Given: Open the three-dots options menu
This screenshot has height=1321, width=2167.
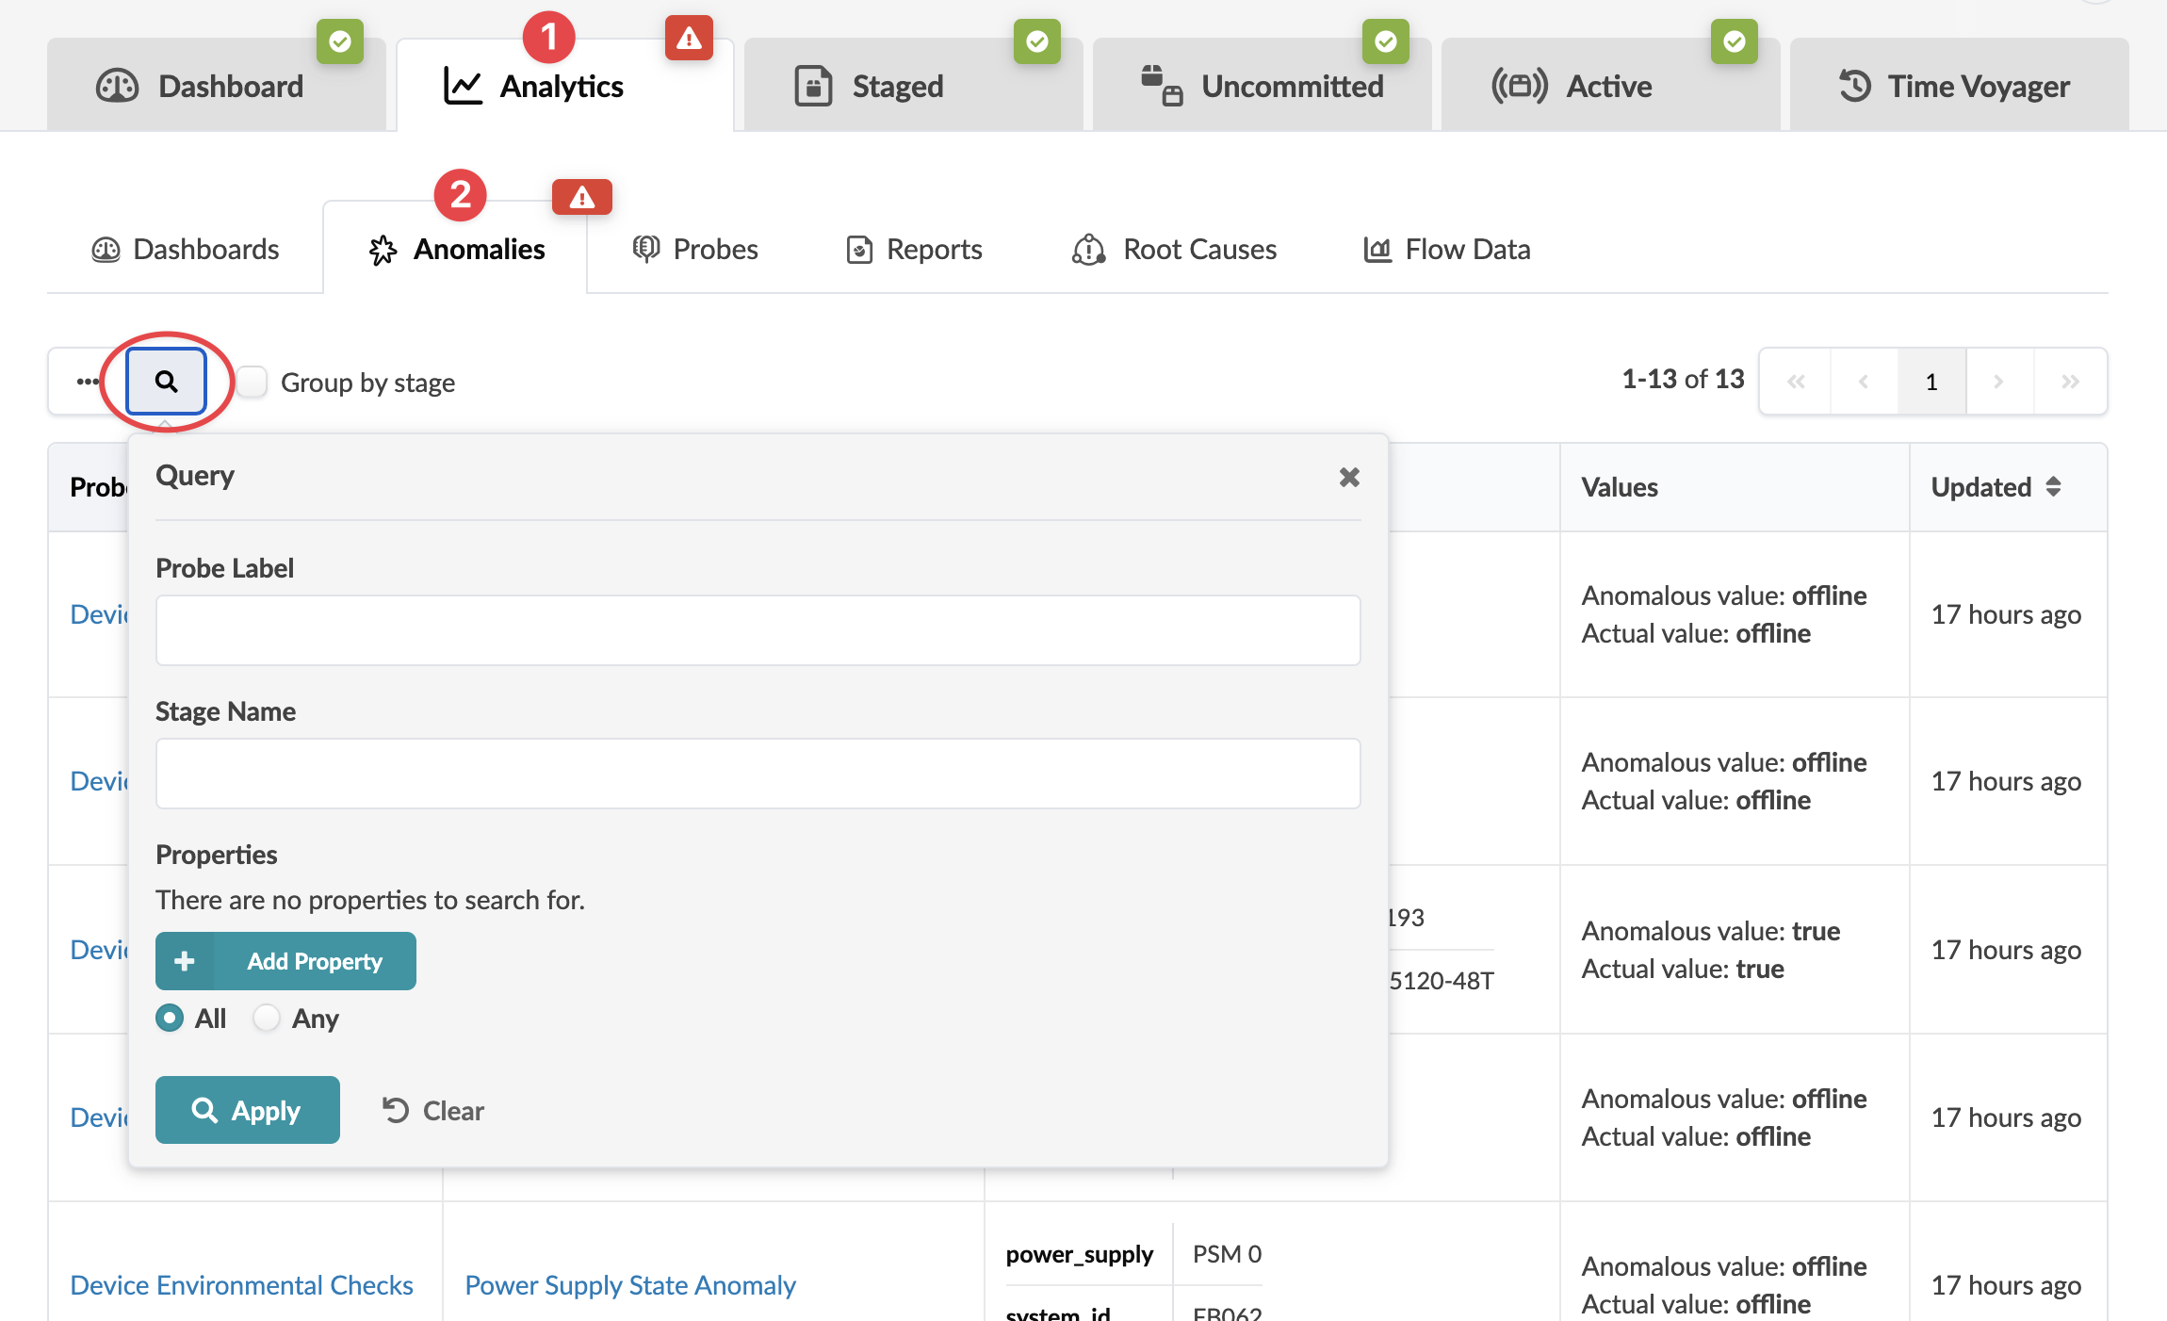Looking at the screenshot, I should (88, 382).
